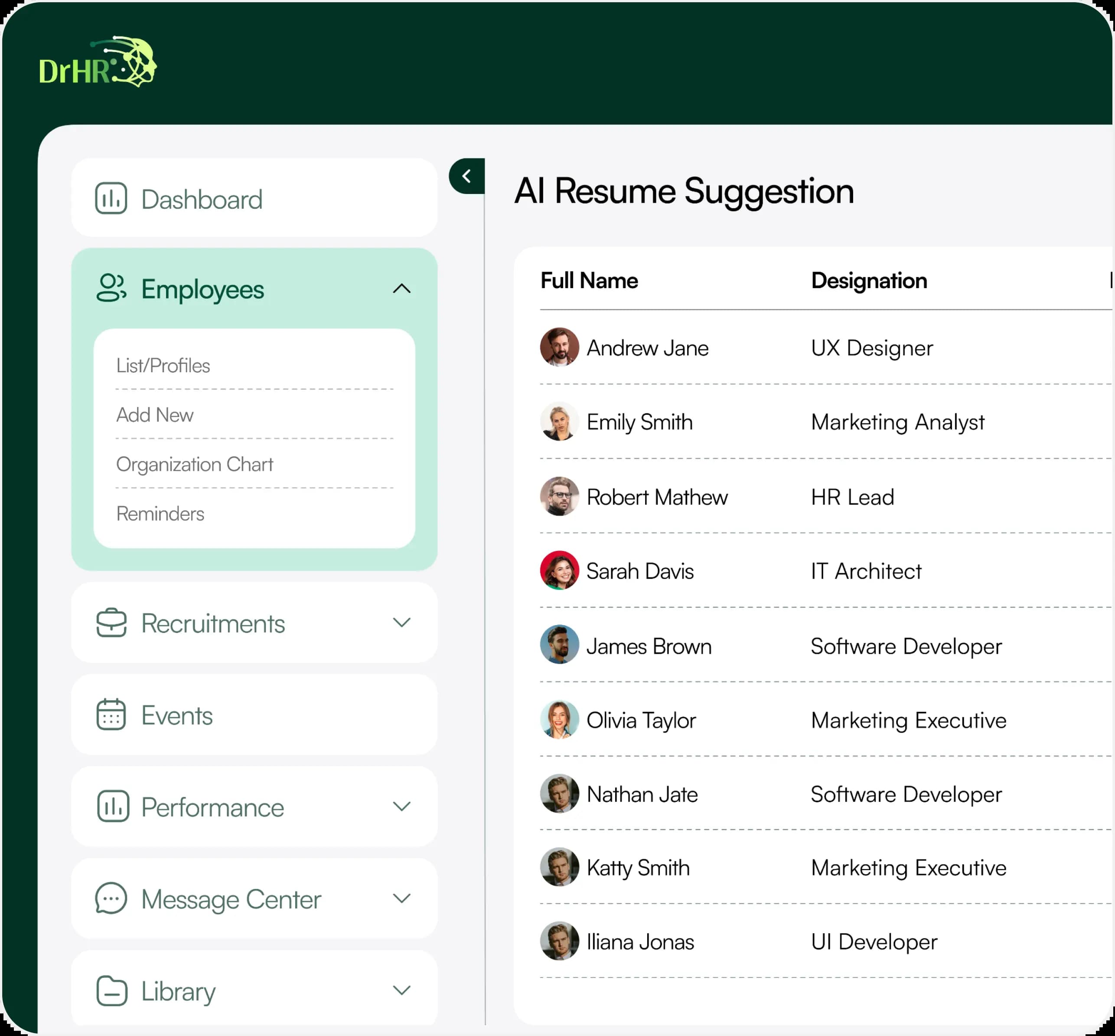Click the IT Architect designation cell
Screen dimensions: 1115x1036
click(x=866, y=571)
